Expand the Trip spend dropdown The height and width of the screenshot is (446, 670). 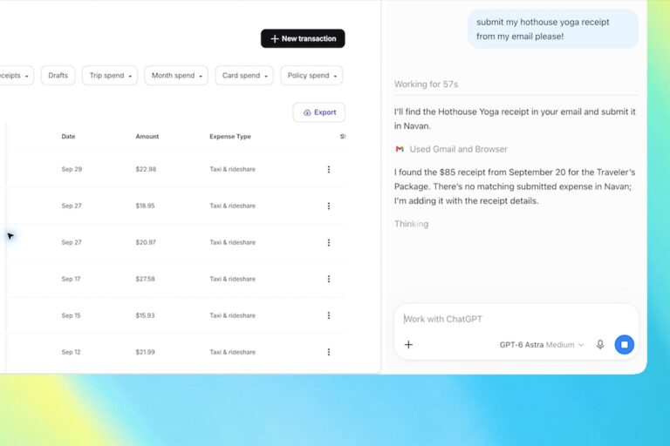point(110,76)
